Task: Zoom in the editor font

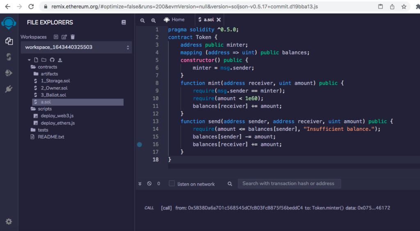Action: (x=153, y=20)
